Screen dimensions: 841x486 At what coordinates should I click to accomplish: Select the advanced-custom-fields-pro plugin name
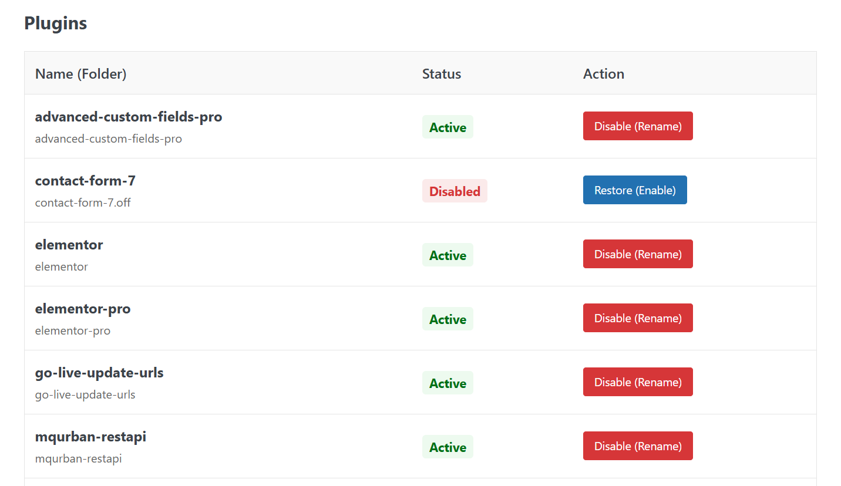[x=129, y=117]
